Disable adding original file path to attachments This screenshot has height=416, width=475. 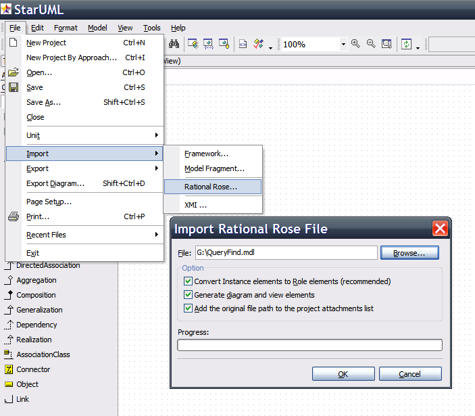[x=188, y=308]
